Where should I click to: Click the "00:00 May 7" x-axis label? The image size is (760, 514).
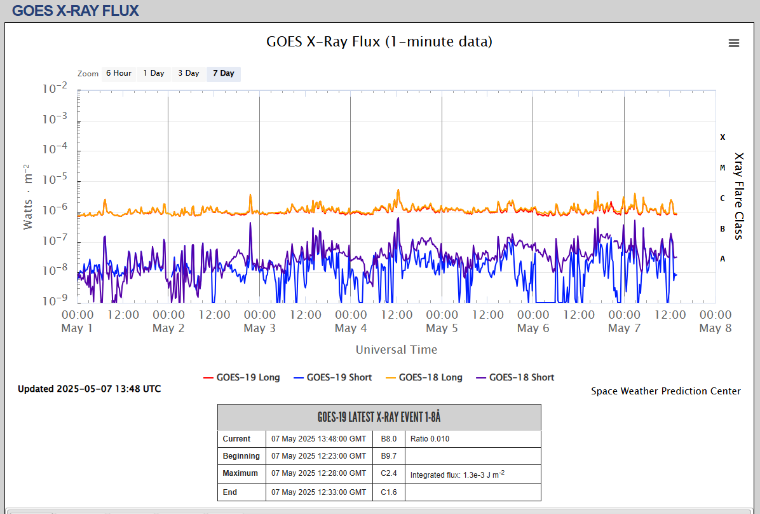(x=624, y=321)
